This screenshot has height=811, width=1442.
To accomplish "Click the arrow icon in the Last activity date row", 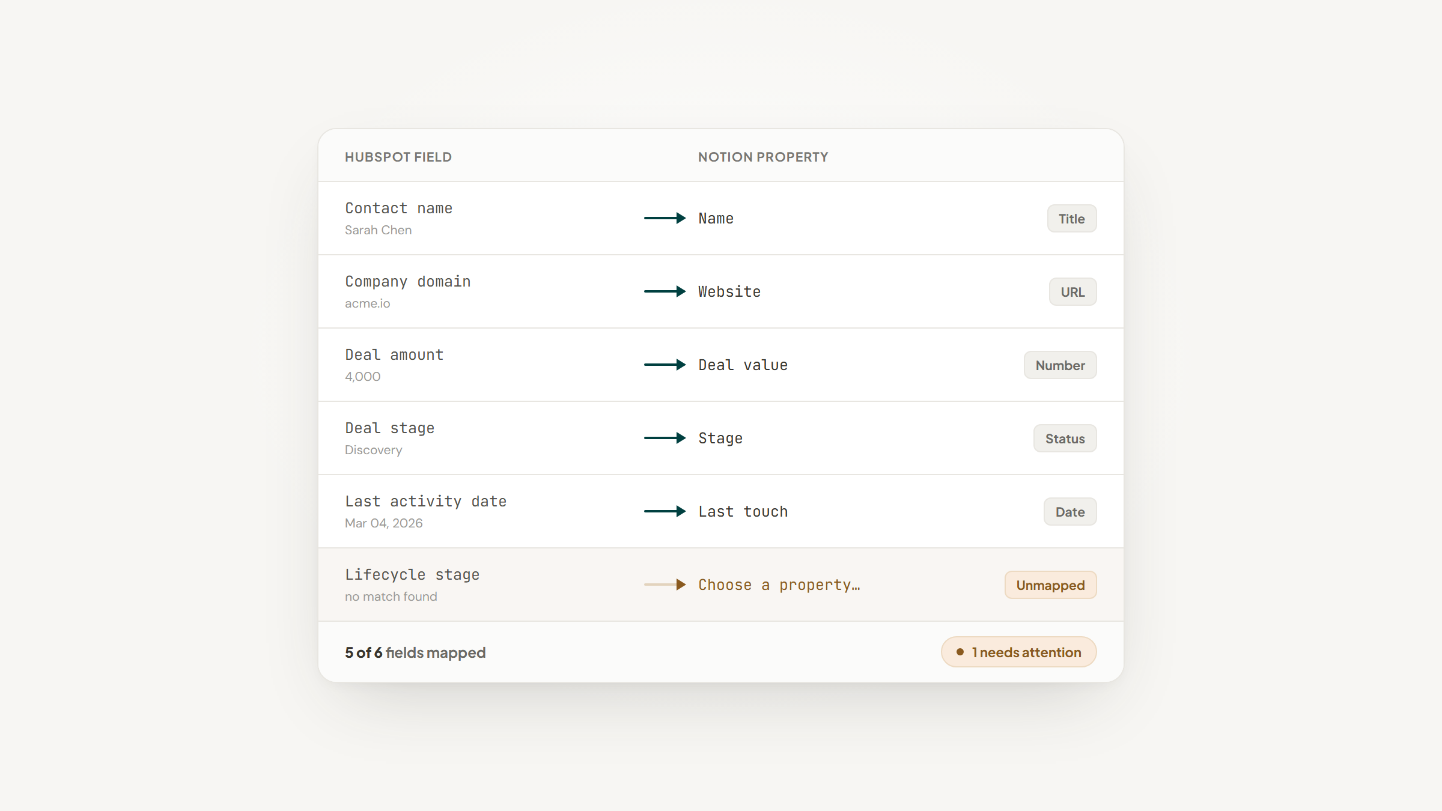I will pyautogui.click(x=665, y=511).
